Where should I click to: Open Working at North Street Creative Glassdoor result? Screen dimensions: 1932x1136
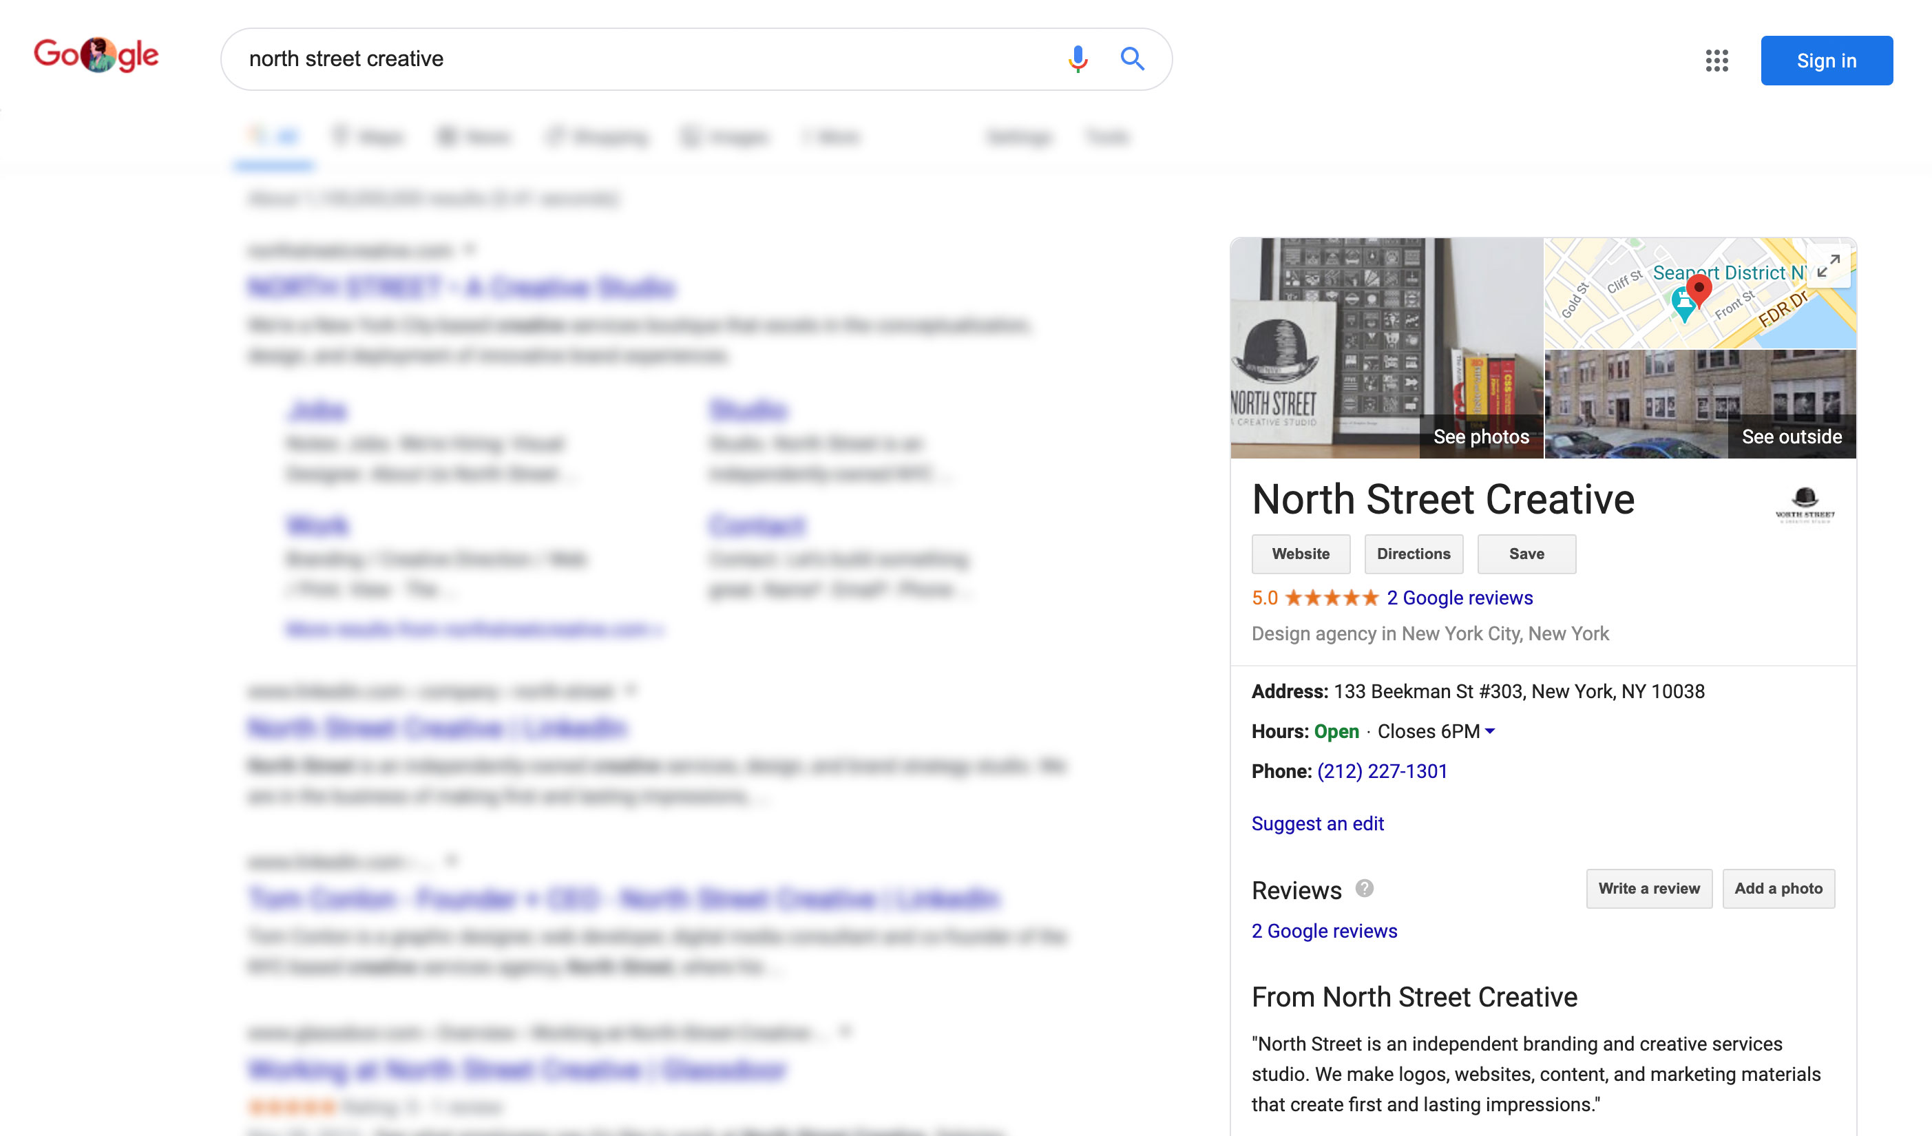point(518,1069)
